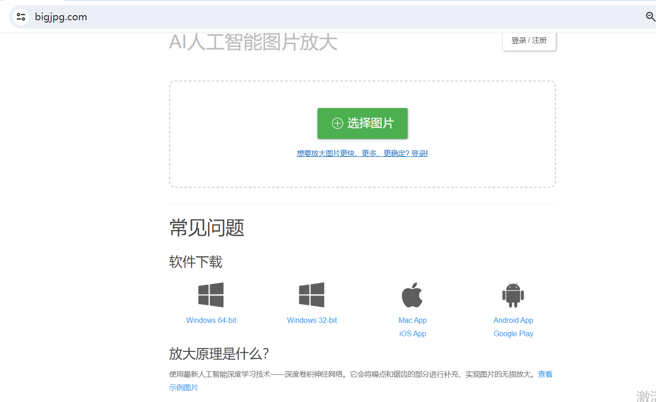Open the Google Play link

tap(513, 333)
